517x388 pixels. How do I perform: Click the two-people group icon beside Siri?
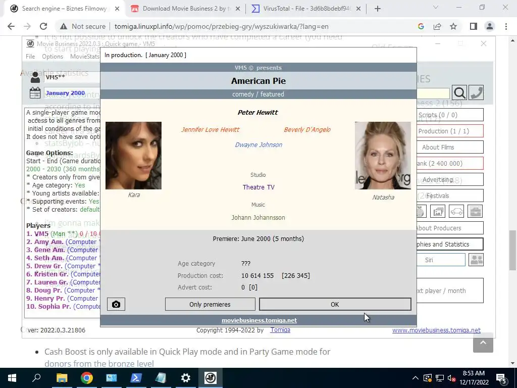476,260
